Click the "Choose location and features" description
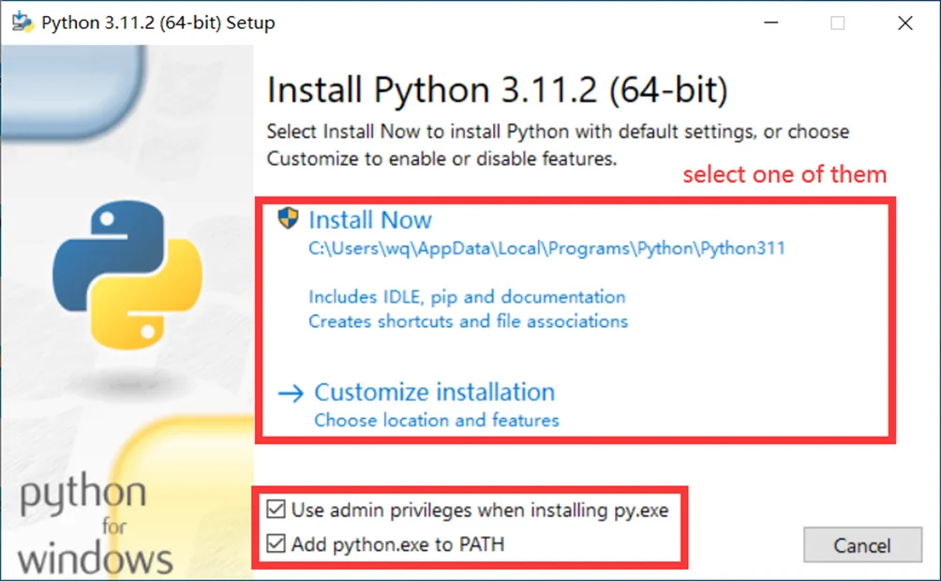This screenshot has height=581, width=941. (x=436, y=420)
